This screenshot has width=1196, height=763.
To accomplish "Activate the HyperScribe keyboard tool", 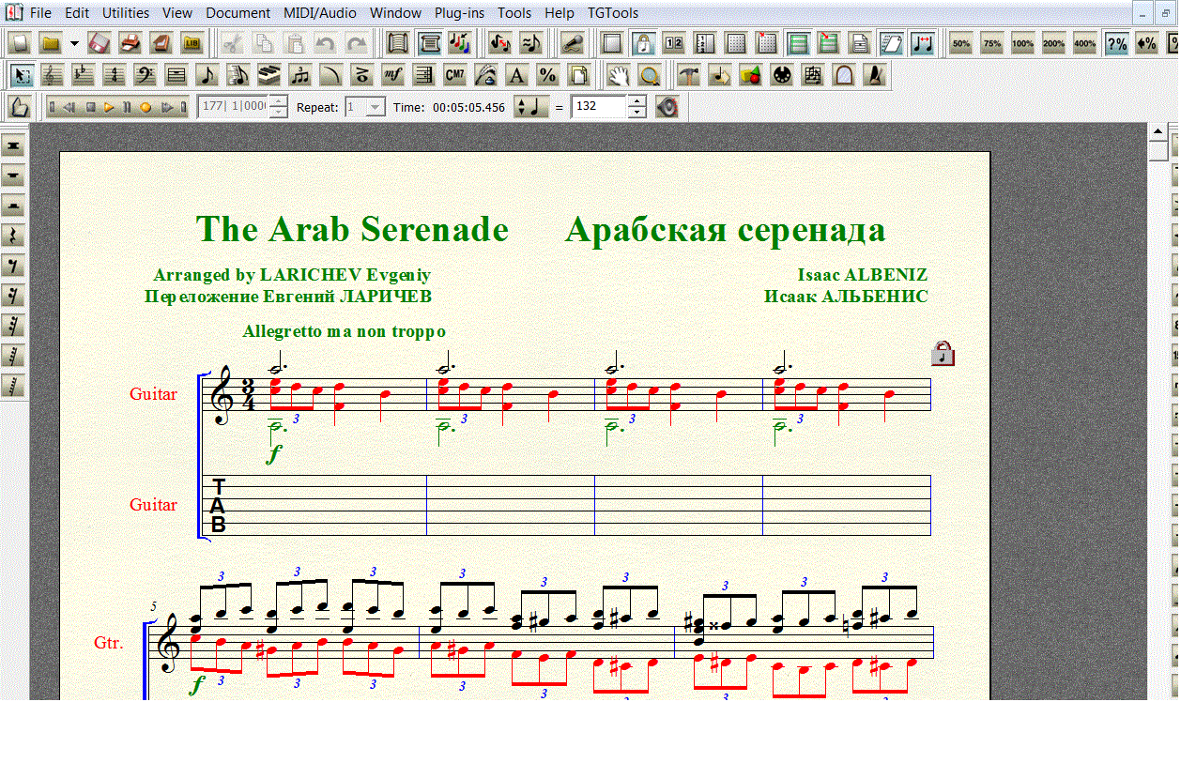I will tap(269, 75).
